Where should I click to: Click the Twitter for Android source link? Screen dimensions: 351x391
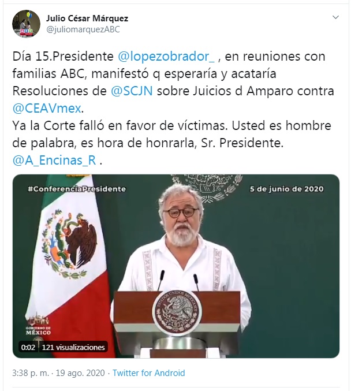click(148, 373)
